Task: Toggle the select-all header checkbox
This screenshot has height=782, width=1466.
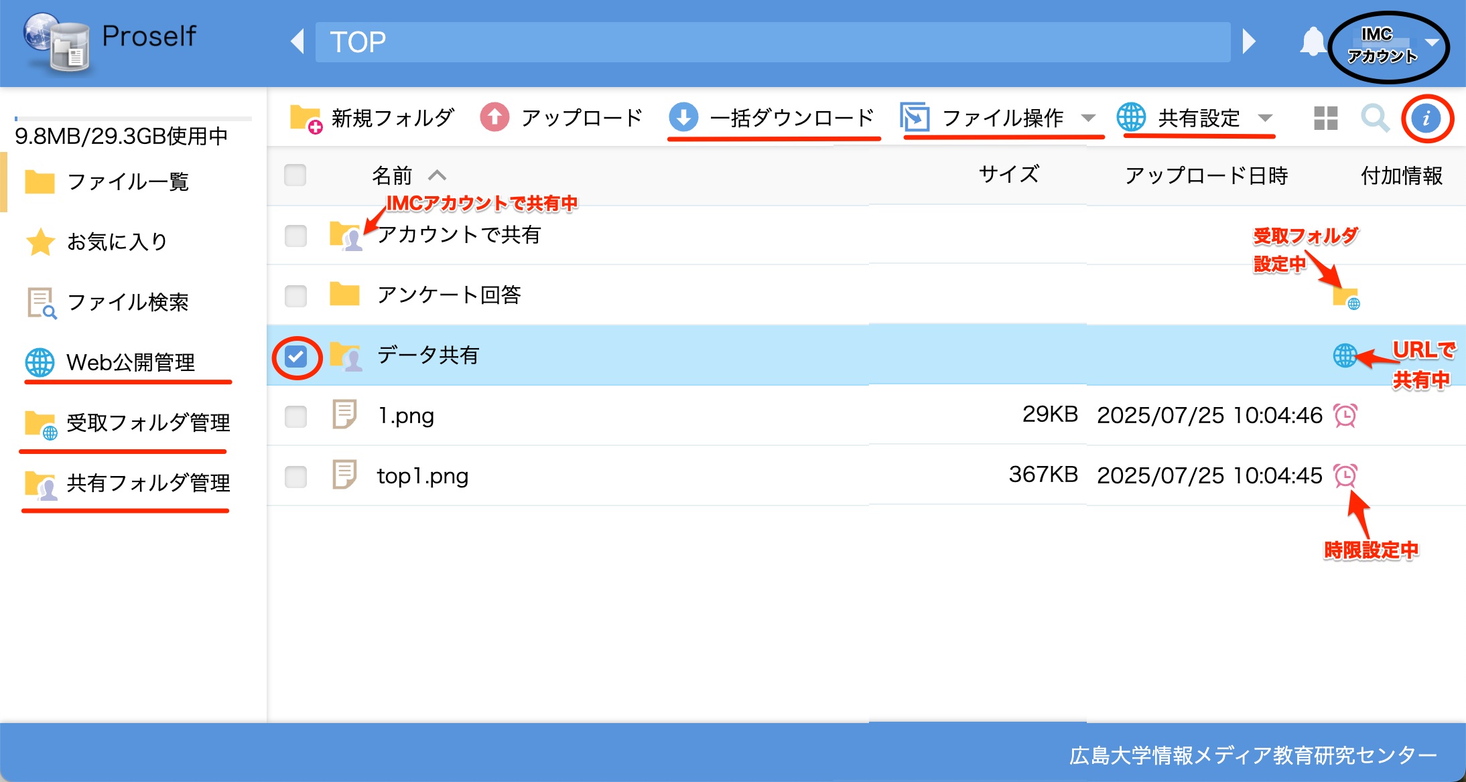Action: coord(295,175)
